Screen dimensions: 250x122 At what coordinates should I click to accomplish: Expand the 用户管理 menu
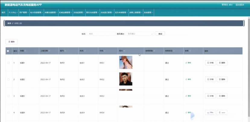point(24,12)
